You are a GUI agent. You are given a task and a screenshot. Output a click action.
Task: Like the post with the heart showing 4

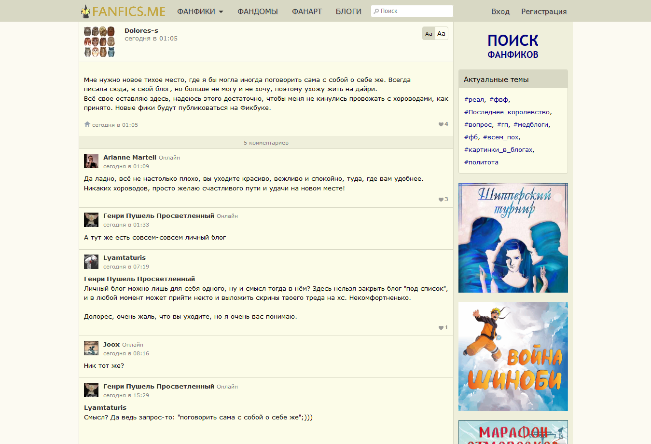pyautogui.click(x=443, y=124)
